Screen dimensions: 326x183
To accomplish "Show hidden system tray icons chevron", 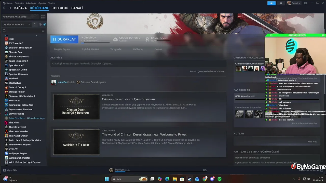I will (294, 179).
